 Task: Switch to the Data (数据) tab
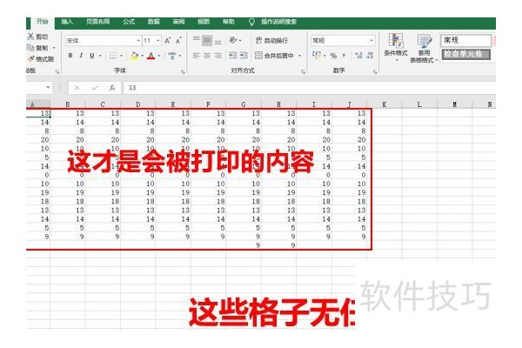click(x=154, y=22)
